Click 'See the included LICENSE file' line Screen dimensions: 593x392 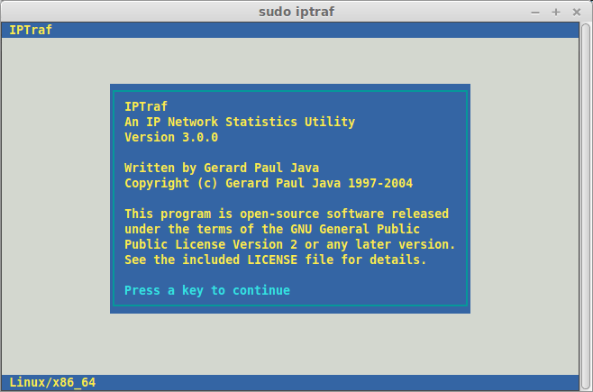[276, 260]
